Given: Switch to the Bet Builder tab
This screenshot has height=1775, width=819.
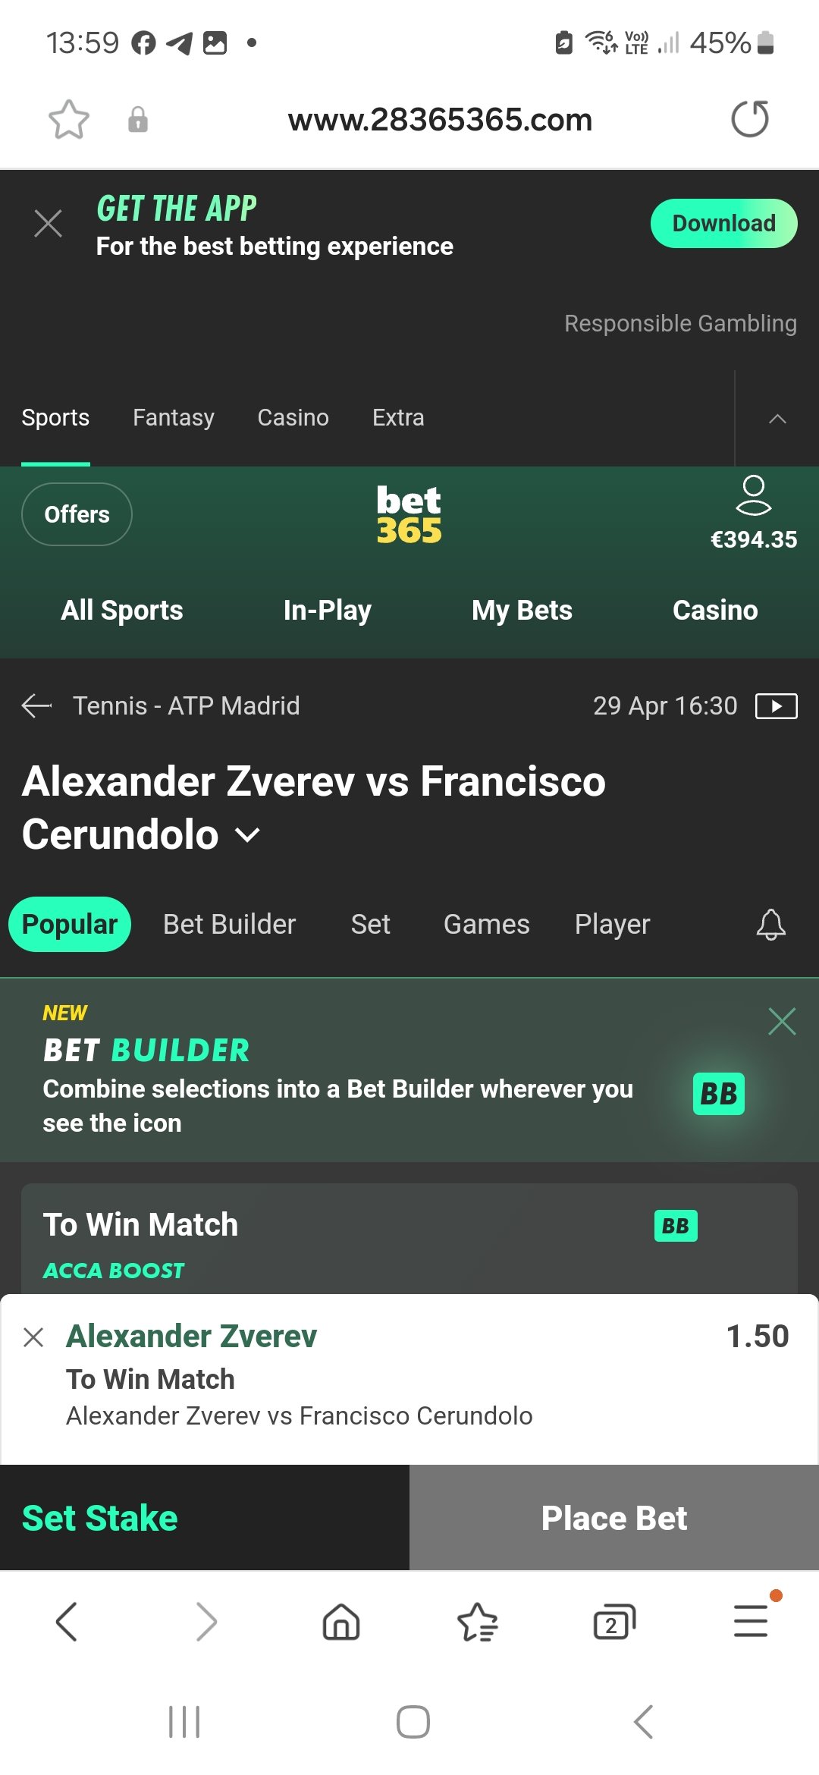Looking at the screenshot, I should click(x=229, y=925).
